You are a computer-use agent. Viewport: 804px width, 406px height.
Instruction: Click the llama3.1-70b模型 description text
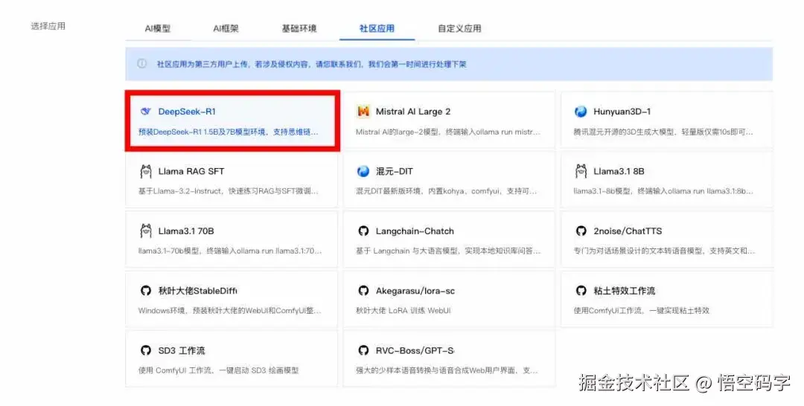pos(230,251)
